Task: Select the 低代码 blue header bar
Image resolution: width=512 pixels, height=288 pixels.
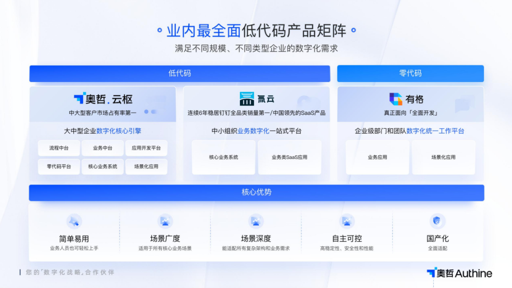Action: pyautogui.click(x=180, y=73)
